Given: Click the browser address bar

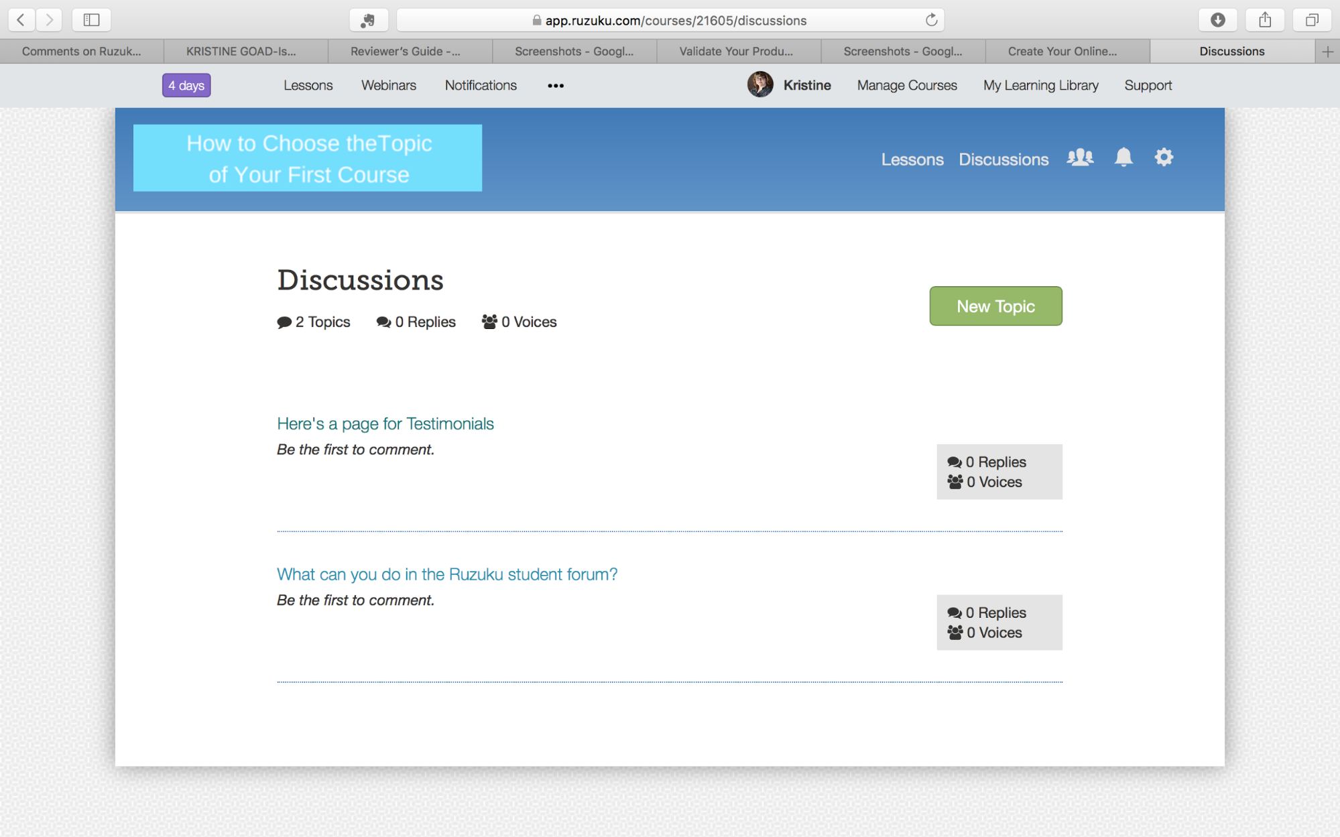Looking at the screenshot, I should 670,20.
